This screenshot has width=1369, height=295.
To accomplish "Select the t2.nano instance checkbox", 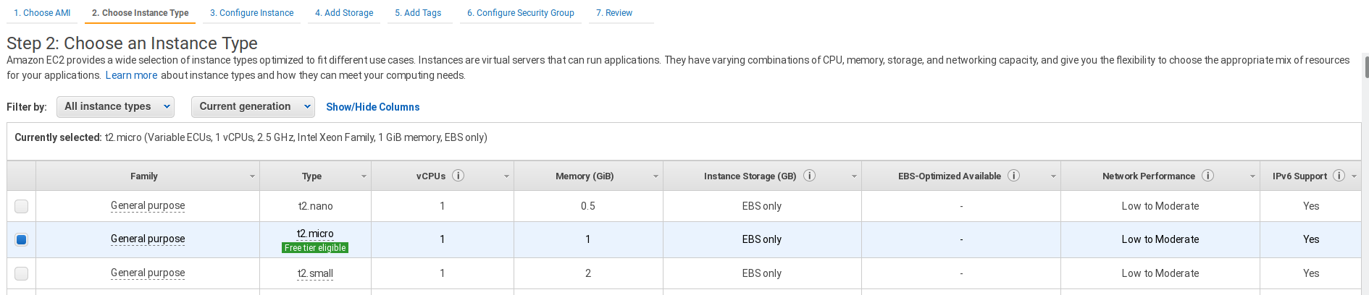I will tap(22, 206).
